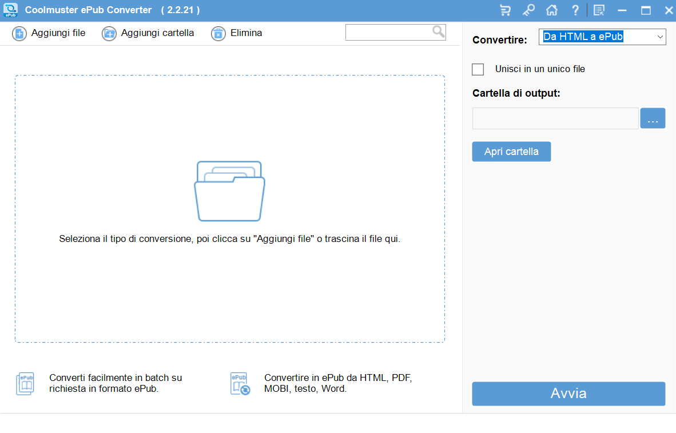Click the feedback form icon in title bar
This screenshot has height=433, width=676.
[599, 10]
